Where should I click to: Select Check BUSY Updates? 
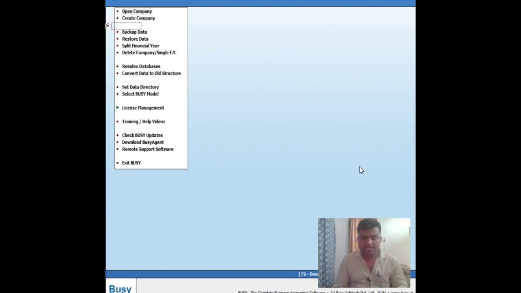point(142,136)
